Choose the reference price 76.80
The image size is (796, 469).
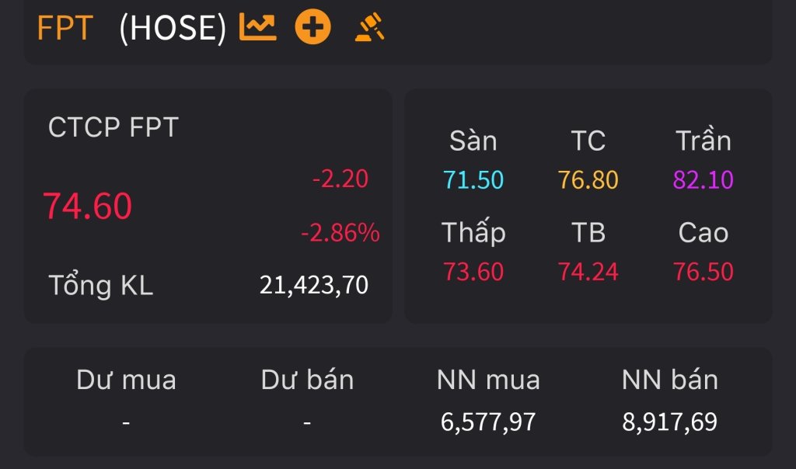[x=588, y=180]
